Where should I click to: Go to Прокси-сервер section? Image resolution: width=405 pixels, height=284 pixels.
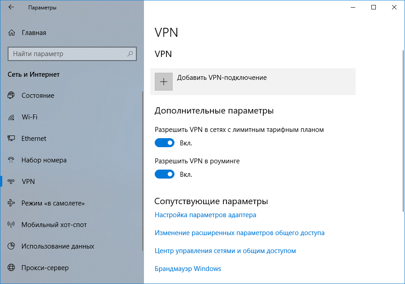coord(45,268)
